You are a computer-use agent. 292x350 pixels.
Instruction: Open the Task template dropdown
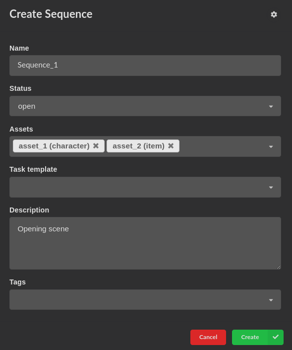coord(145,187)
